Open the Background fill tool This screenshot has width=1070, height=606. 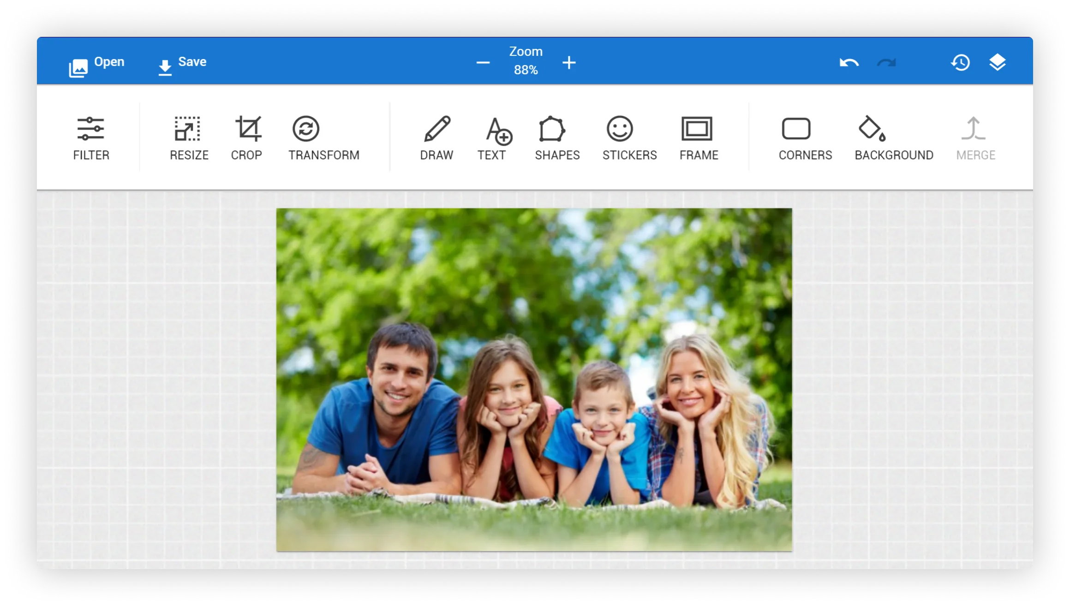point(893,136)
